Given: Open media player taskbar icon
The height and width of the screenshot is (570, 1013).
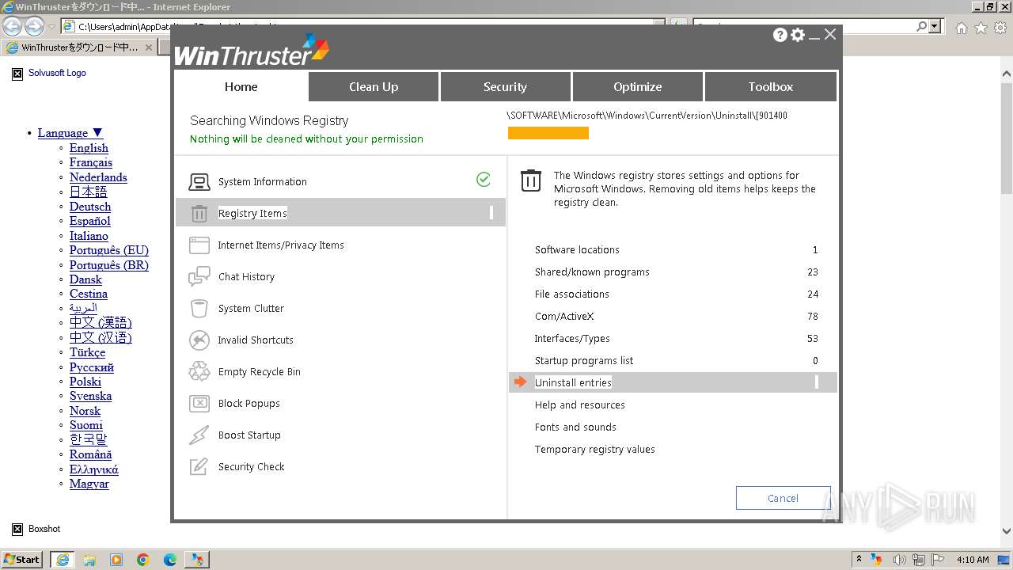Looking at the screenshot, I should pyautogui.click(x=116, y=560).
